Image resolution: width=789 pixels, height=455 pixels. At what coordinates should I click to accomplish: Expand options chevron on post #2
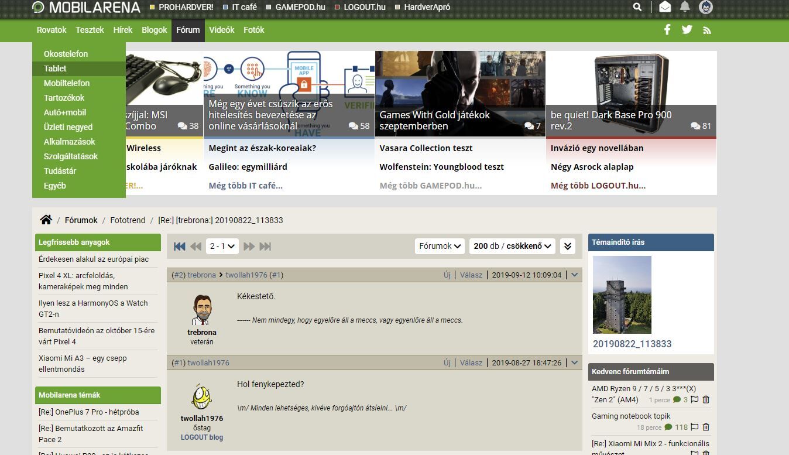(575, 275)
